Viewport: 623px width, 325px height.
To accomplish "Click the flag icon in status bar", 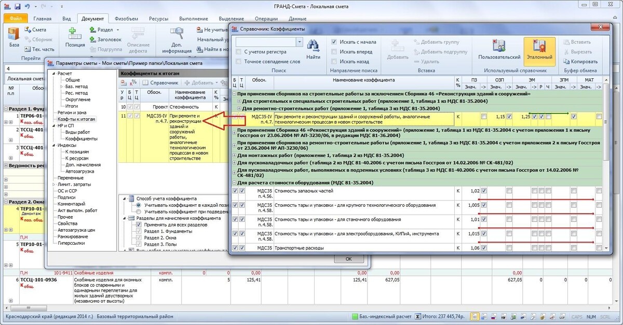I will coord(493,316).
